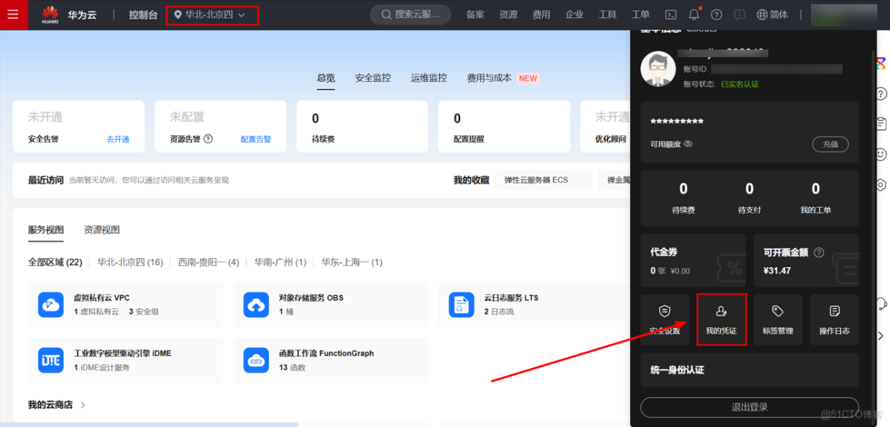890x427 pixels.
Task: Switch to 服务视图 tab
Action: coord(46,230)
